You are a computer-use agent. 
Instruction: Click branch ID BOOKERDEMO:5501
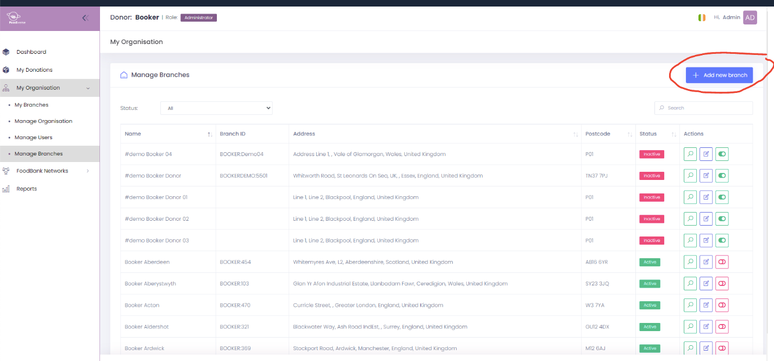pos(244,176)
